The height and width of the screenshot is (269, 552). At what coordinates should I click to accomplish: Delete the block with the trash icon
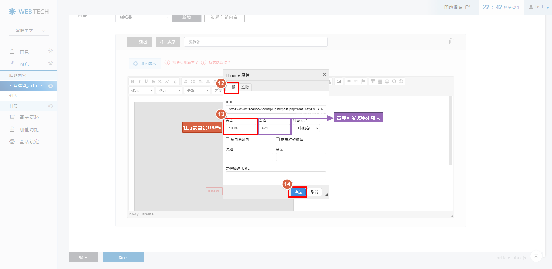pos(451,41)
